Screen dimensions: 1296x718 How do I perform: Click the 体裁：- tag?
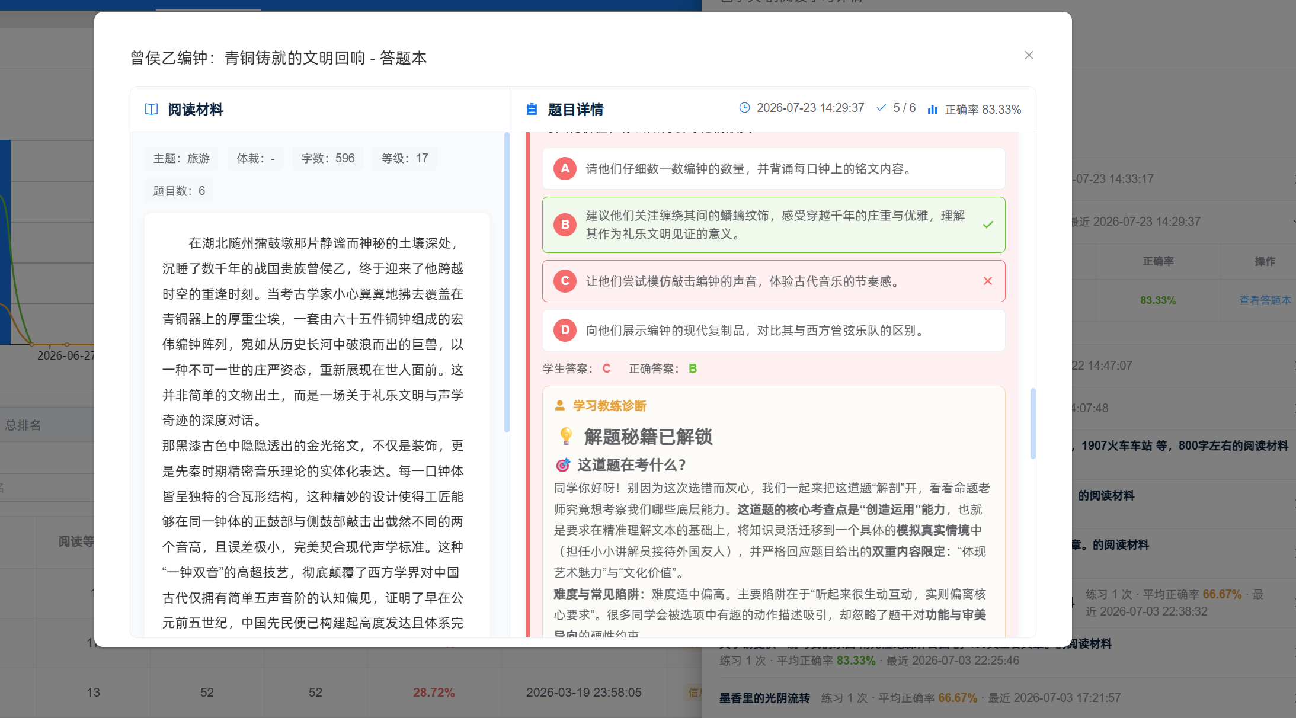(x=255, y=158)
